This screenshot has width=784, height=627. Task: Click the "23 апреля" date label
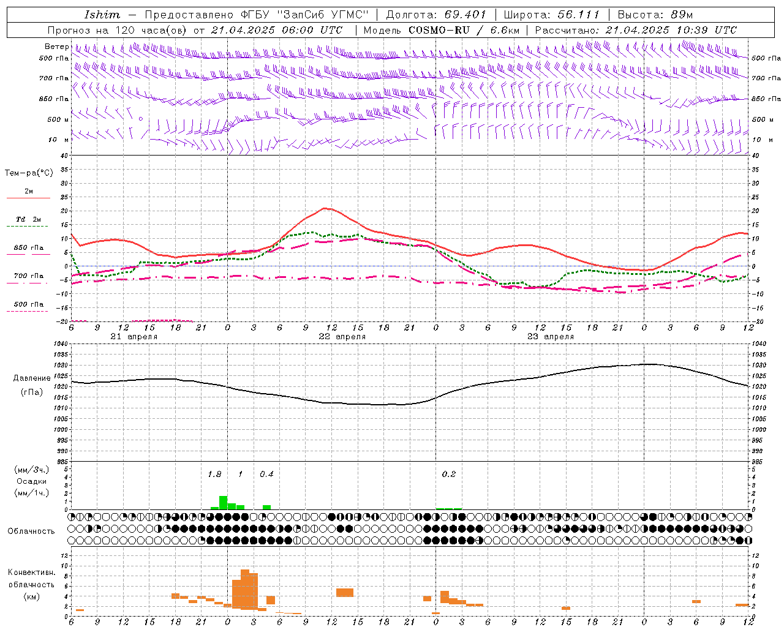click(x=550, y=337)
